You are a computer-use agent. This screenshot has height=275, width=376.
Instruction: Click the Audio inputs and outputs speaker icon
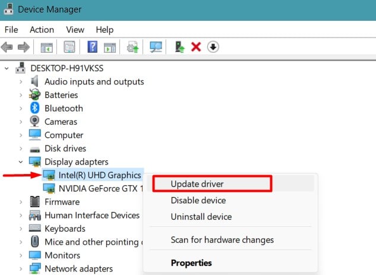click(35, 81)
